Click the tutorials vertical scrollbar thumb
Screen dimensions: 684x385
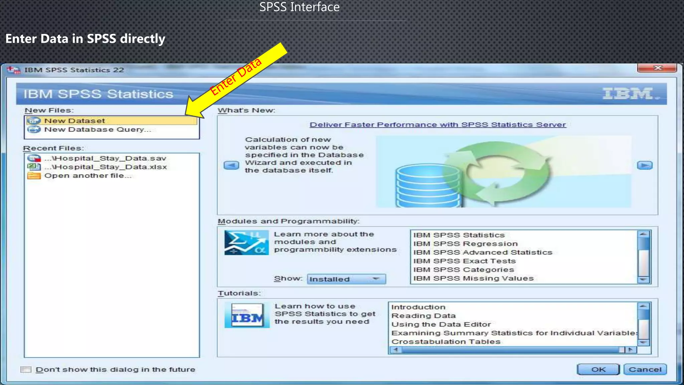tap(644, 314)
